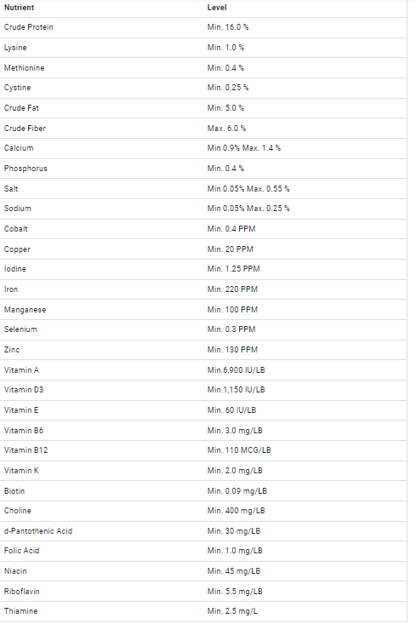Click the Min. 220 PPM Iron value
This screenshot has height=624, width=416.
click(x=232, y=289)
